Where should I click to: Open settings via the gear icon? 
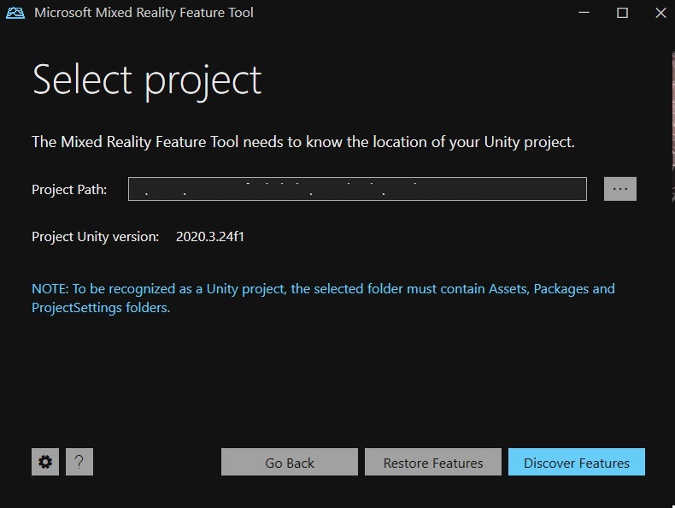(45, 462)
